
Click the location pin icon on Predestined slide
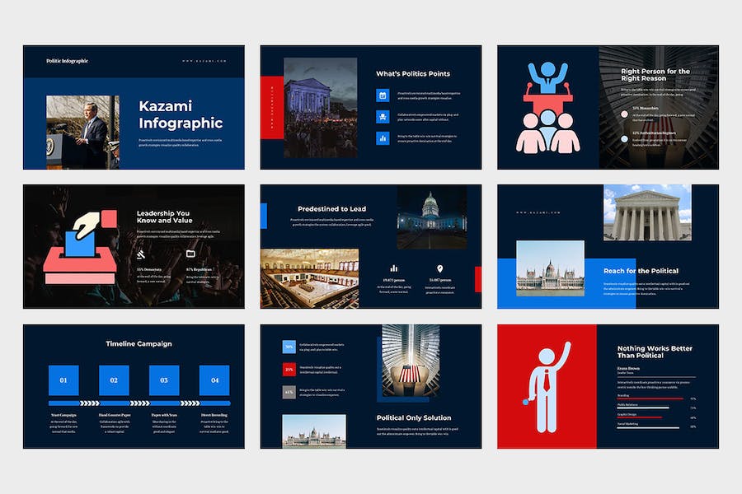pos(439,268)
